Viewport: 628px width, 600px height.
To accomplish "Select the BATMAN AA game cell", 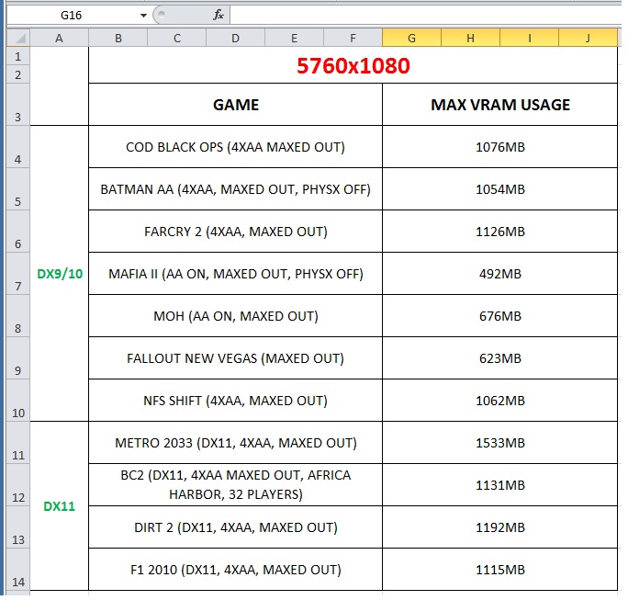I will point(235,189).
